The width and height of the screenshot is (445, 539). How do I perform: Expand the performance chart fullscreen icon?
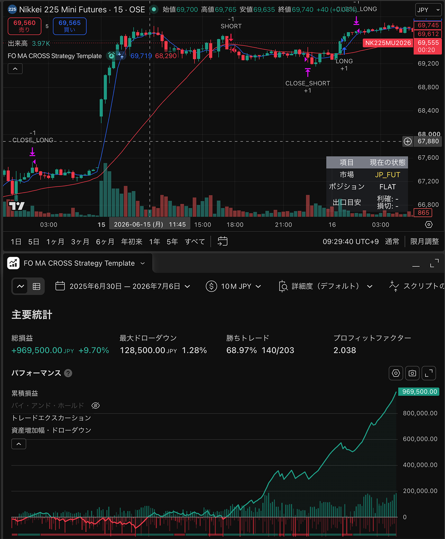point(429,373)
